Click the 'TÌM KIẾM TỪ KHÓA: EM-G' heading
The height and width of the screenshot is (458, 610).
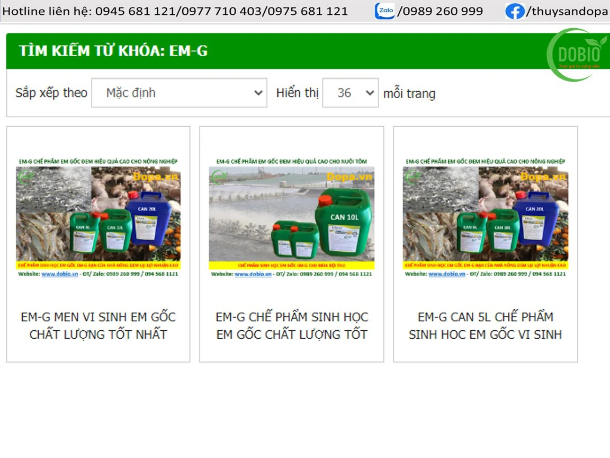[113, 51]
